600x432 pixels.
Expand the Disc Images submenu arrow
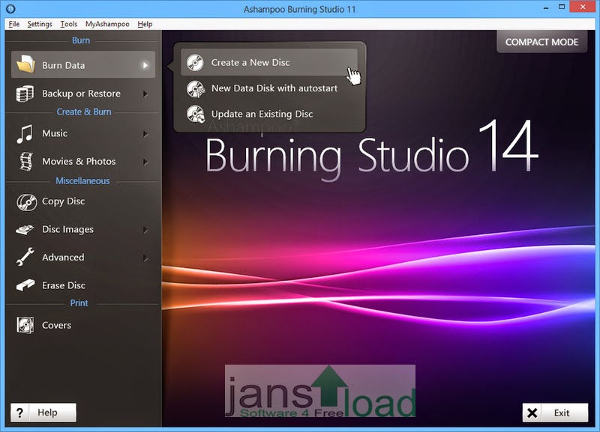coord(145,230)
